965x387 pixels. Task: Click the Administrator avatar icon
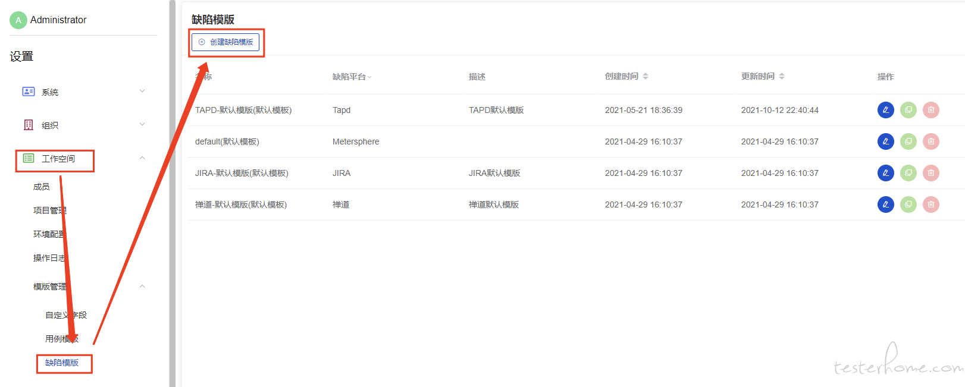(x=18, y=20)
